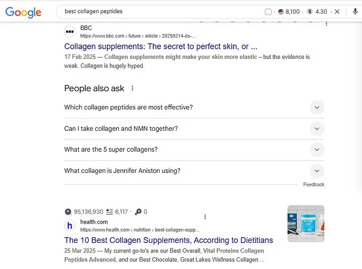Clear the search query with the X
This screenshot has width=362, height=269.
[337, 11]
